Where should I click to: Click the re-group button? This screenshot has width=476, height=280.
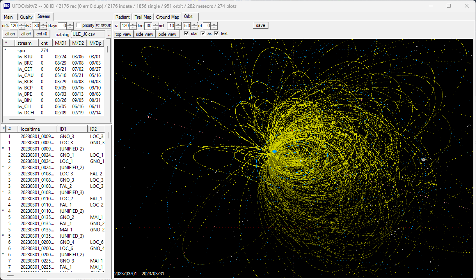(x=103, y=25)
